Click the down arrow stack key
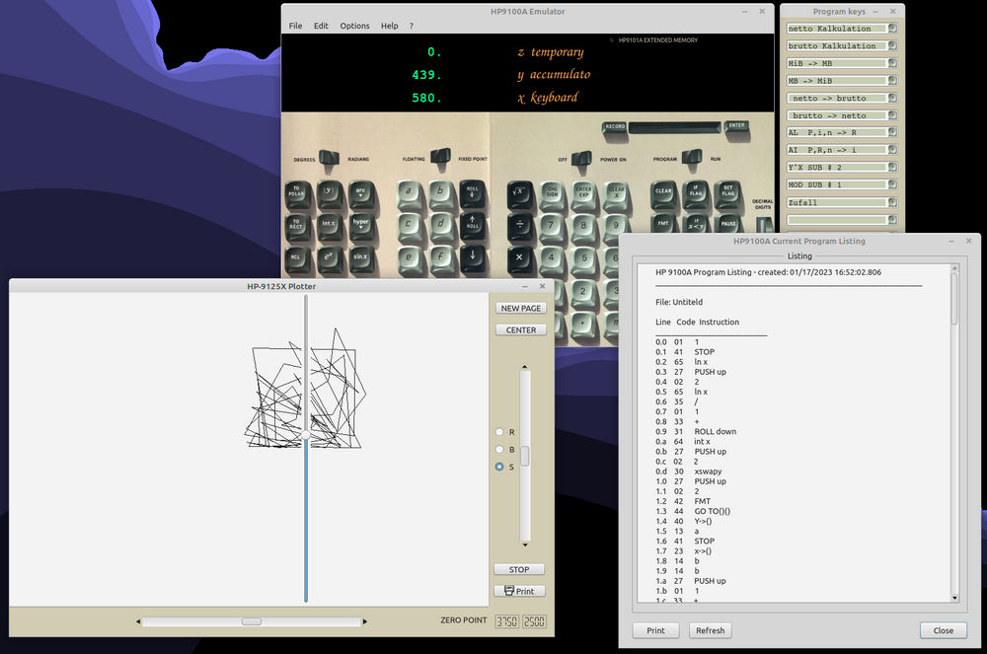This screenshot has height=654, width=987. (473, 259)
